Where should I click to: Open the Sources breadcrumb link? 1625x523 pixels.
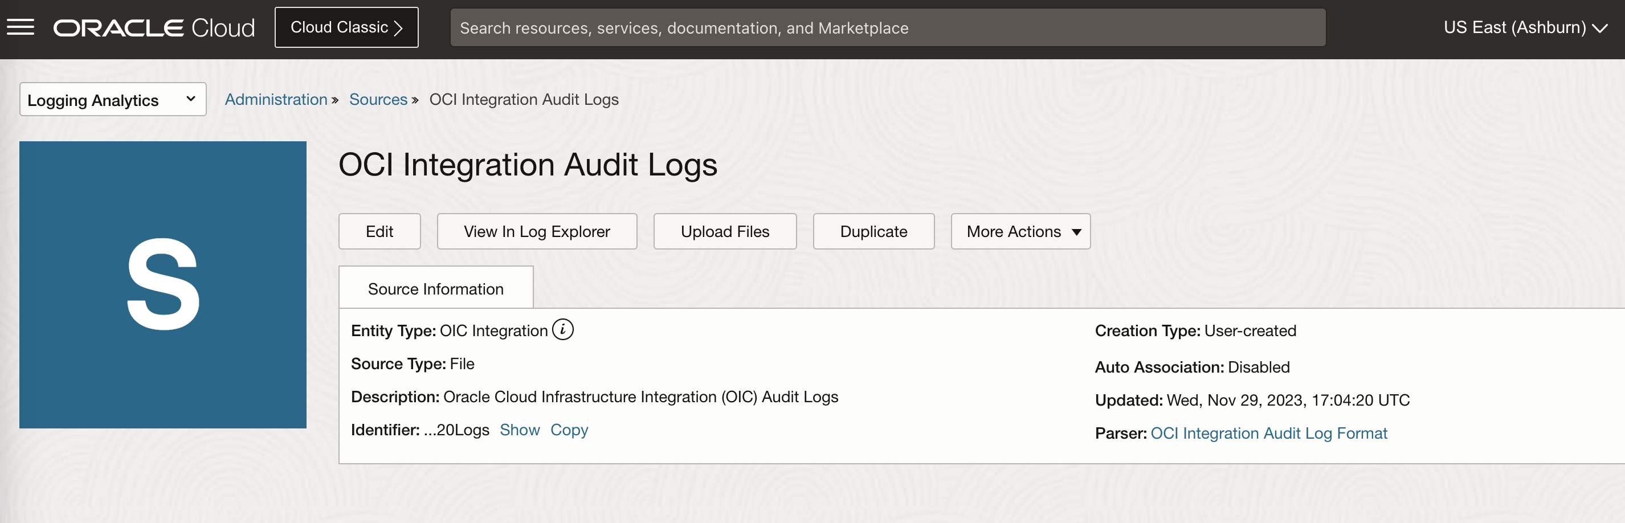(x=377, y=99)
